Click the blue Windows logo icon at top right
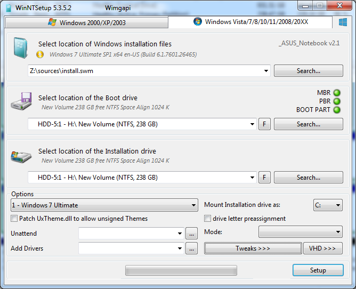 point(343,22)
